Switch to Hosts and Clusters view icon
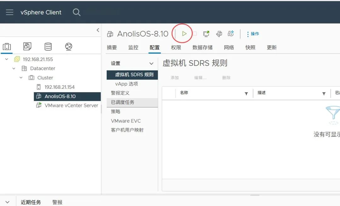This screenshot has height=206, width=340. tap(7, 47)
